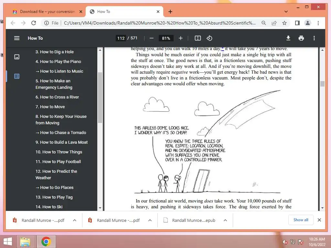Go back in Chrome
331x248 pixels.
[x=13, y=23]
